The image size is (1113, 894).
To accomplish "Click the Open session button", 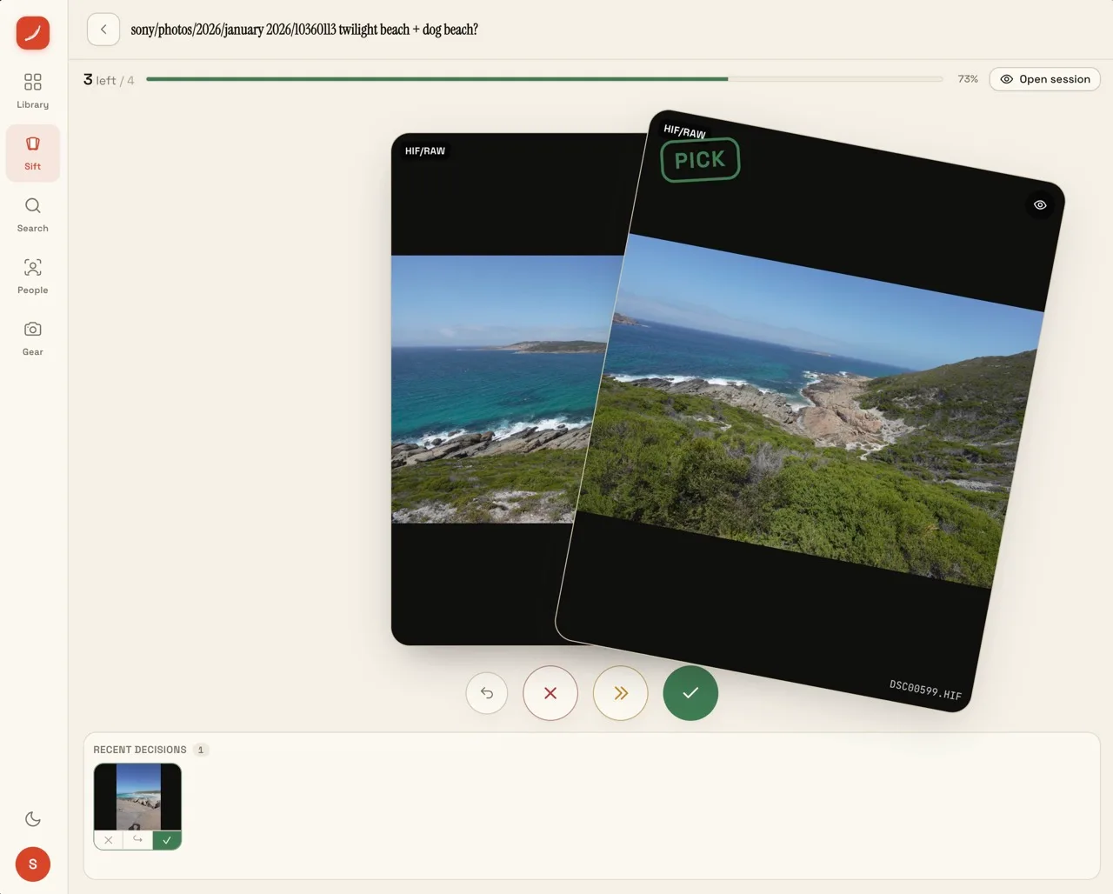I will pyautogui.click(x=1044, y=79).
